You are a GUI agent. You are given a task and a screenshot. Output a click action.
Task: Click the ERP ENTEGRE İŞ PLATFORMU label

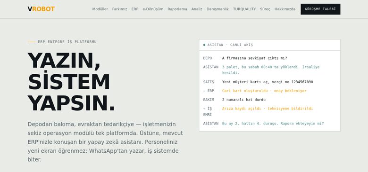[x=67, y=42]
